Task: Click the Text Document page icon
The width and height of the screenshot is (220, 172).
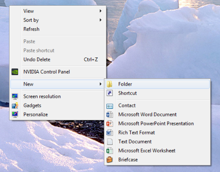Action: (x=110, y=142)
